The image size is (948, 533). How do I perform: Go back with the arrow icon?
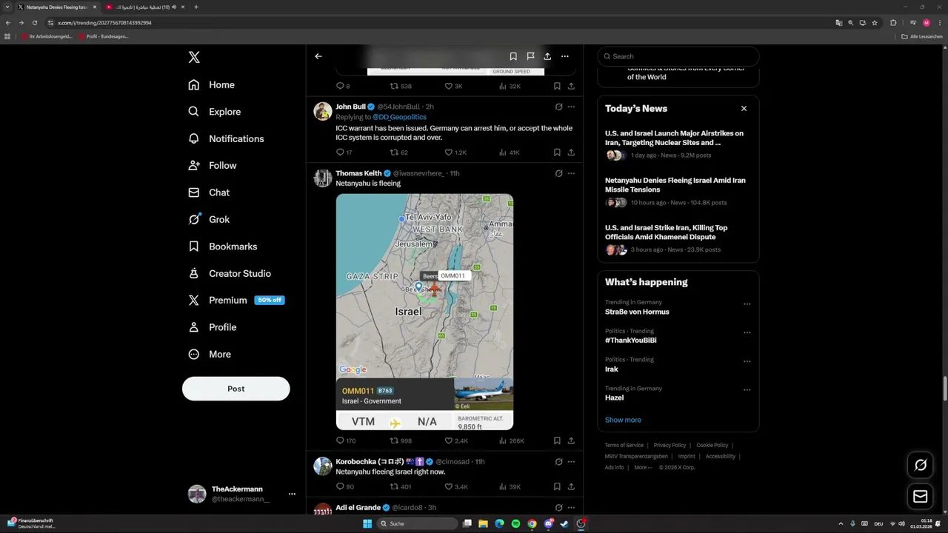pyautogui.click(x=318, y=56)
